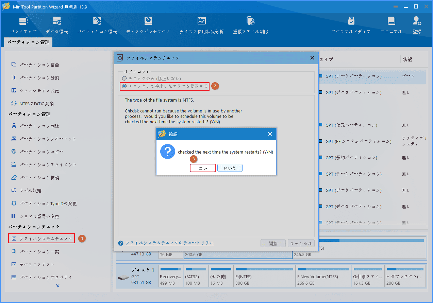
Task: Select パーティションTypeIDの変更 in the sidebar
Action: click(44, 203)
